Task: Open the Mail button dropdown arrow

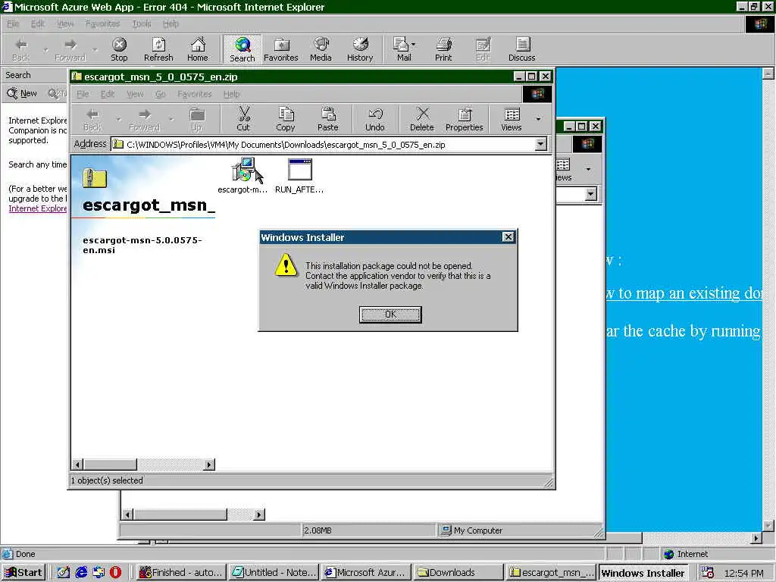Action: pos(413,45)
